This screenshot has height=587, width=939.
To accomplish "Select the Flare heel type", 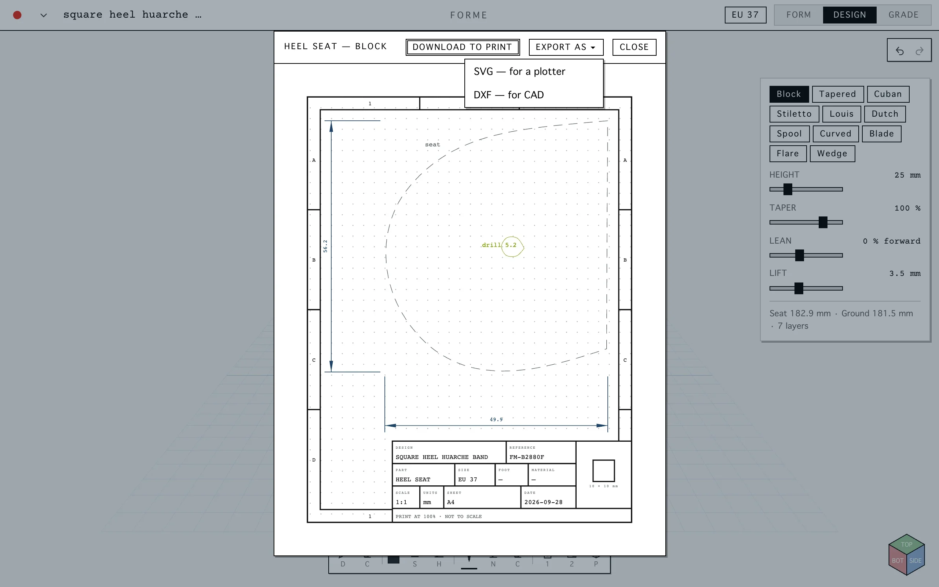I will 788,153.
